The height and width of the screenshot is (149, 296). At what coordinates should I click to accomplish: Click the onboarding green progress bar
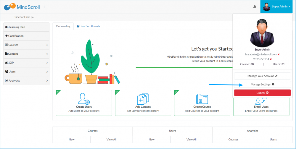pyautogui.click(x=184, y=67)
